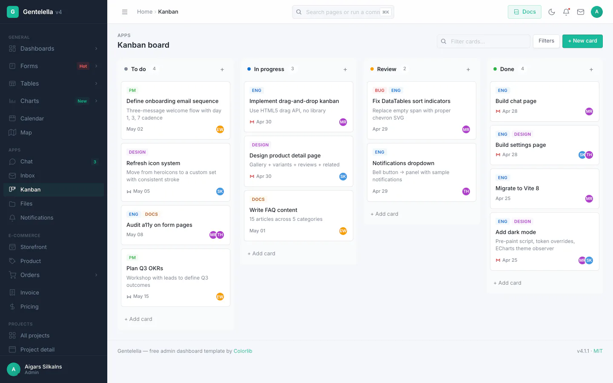
Task: Click MR avatar on Migrate to Vite 8 card
Action: [589, 199]
